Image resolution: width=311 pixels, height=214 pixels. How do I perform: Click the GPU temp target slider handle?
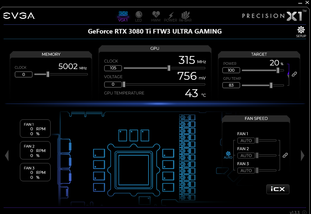coord(271,85)
